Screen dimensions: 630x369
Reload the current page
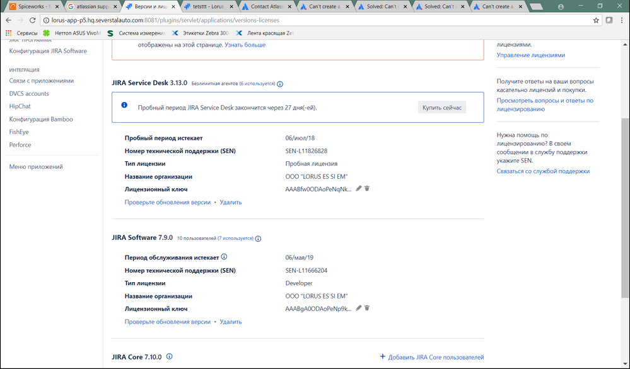(33, 20)
